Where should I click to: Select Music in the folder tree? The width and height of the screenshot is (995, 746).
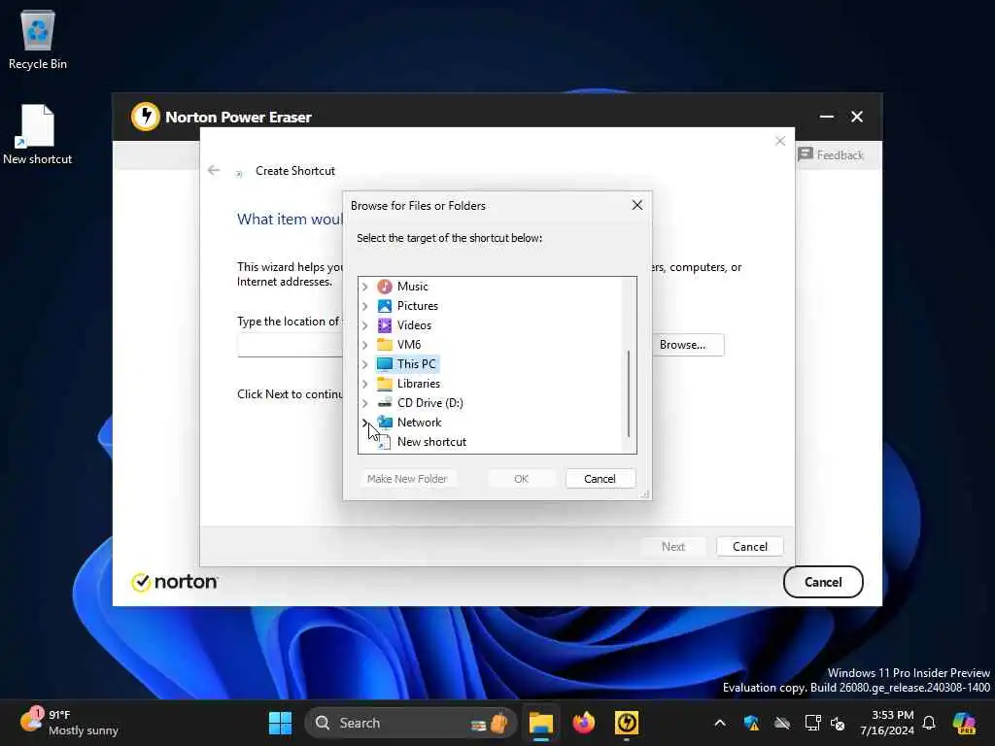(412, 287)
